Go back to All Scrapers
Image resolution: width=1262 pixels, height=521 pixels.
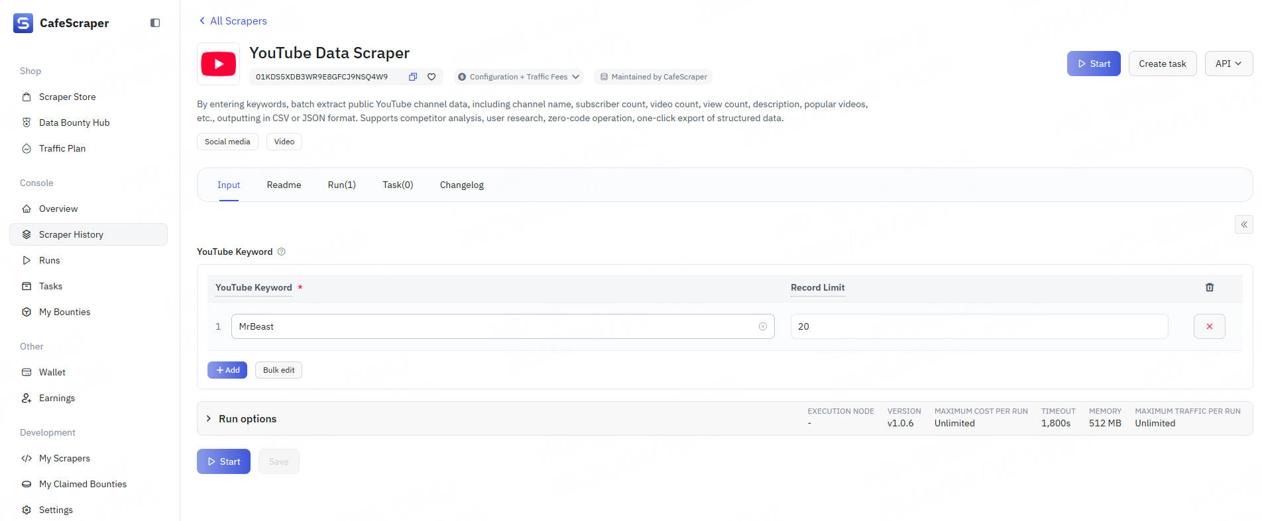(233, 21)
